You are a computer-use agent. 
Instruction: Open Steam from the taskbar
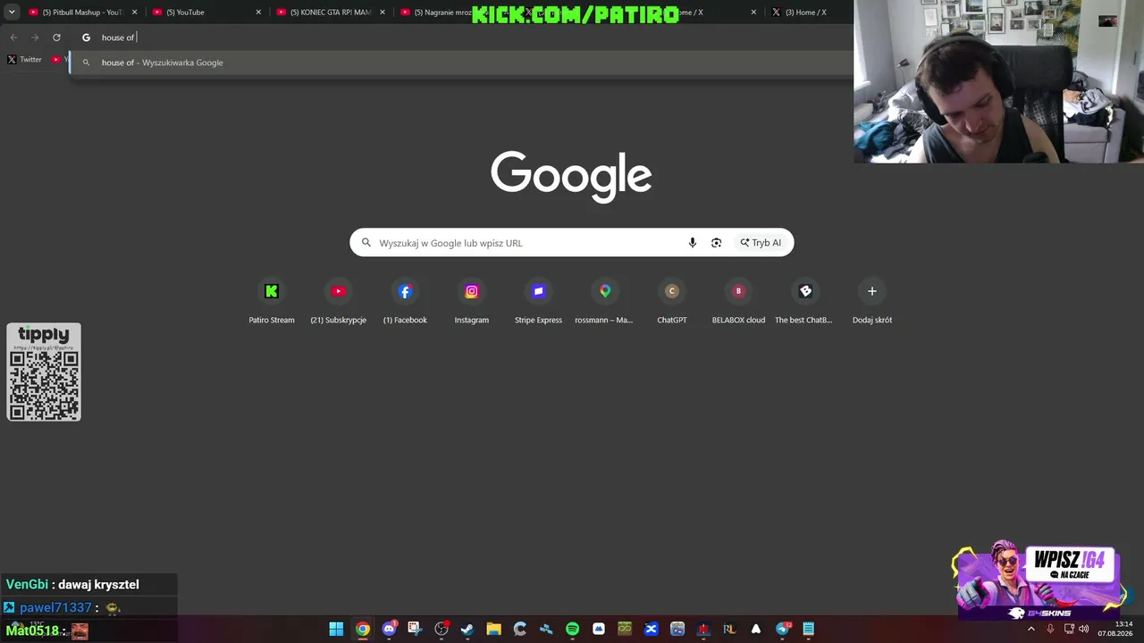(467, 629)
